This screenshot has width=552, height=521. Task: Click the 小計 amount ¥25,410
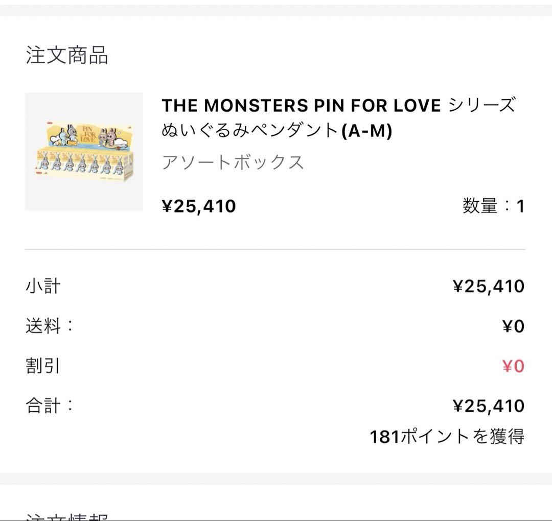click(489, 287)
